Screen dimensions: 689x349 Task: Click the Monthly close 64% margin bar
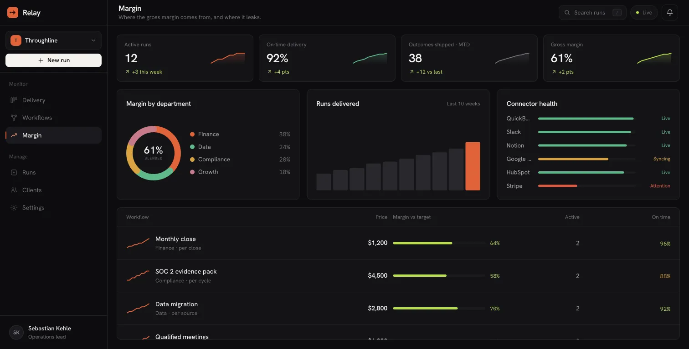(x=439, y=243)
